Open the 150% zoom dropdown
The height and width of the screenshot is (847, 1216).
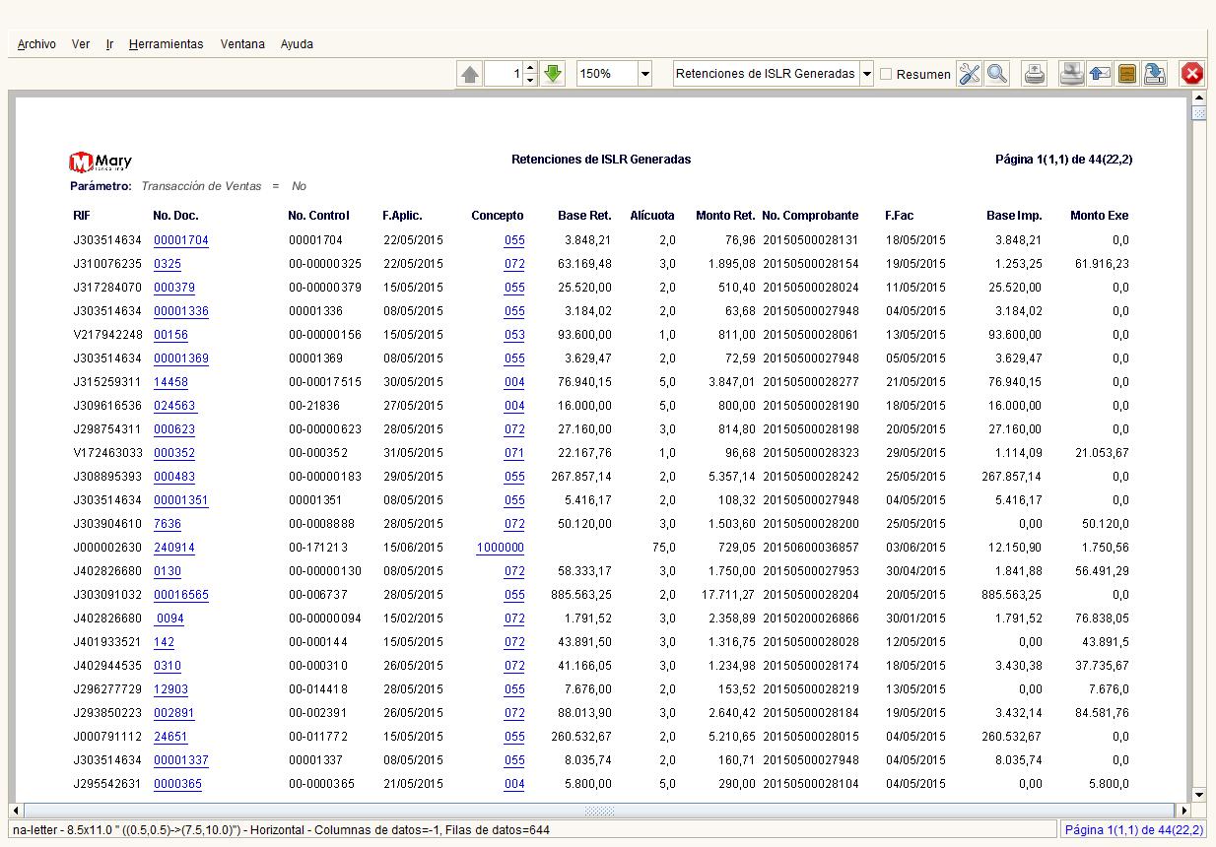(x=645, y=74)
